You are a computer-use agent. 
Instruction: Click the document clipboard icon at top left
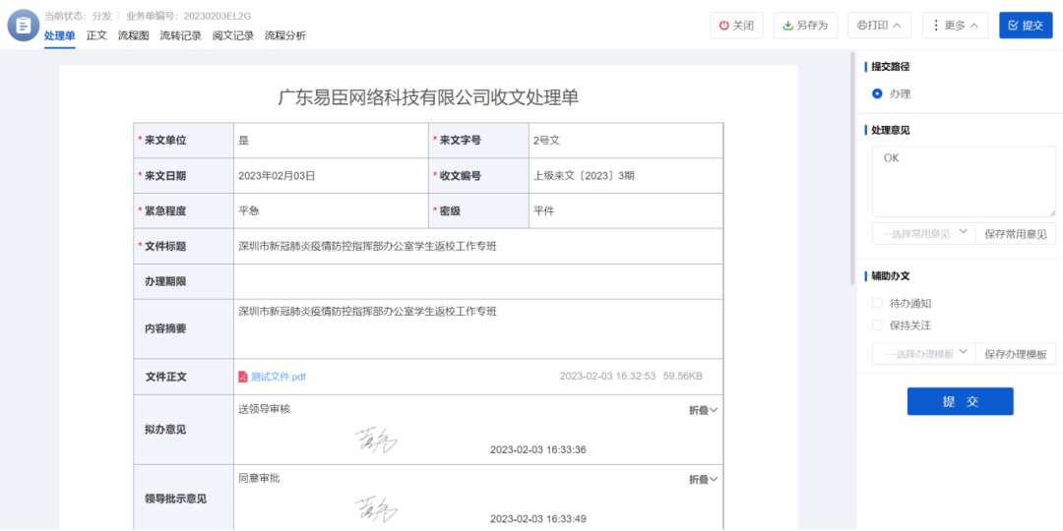[x=24, y=25]
